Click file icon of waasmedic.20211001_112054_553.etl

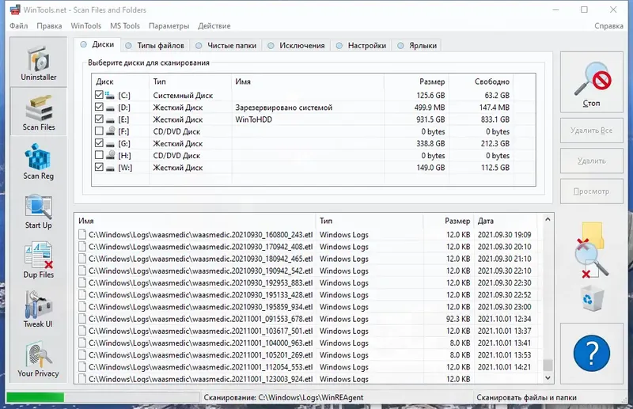[x=82, y=367]
